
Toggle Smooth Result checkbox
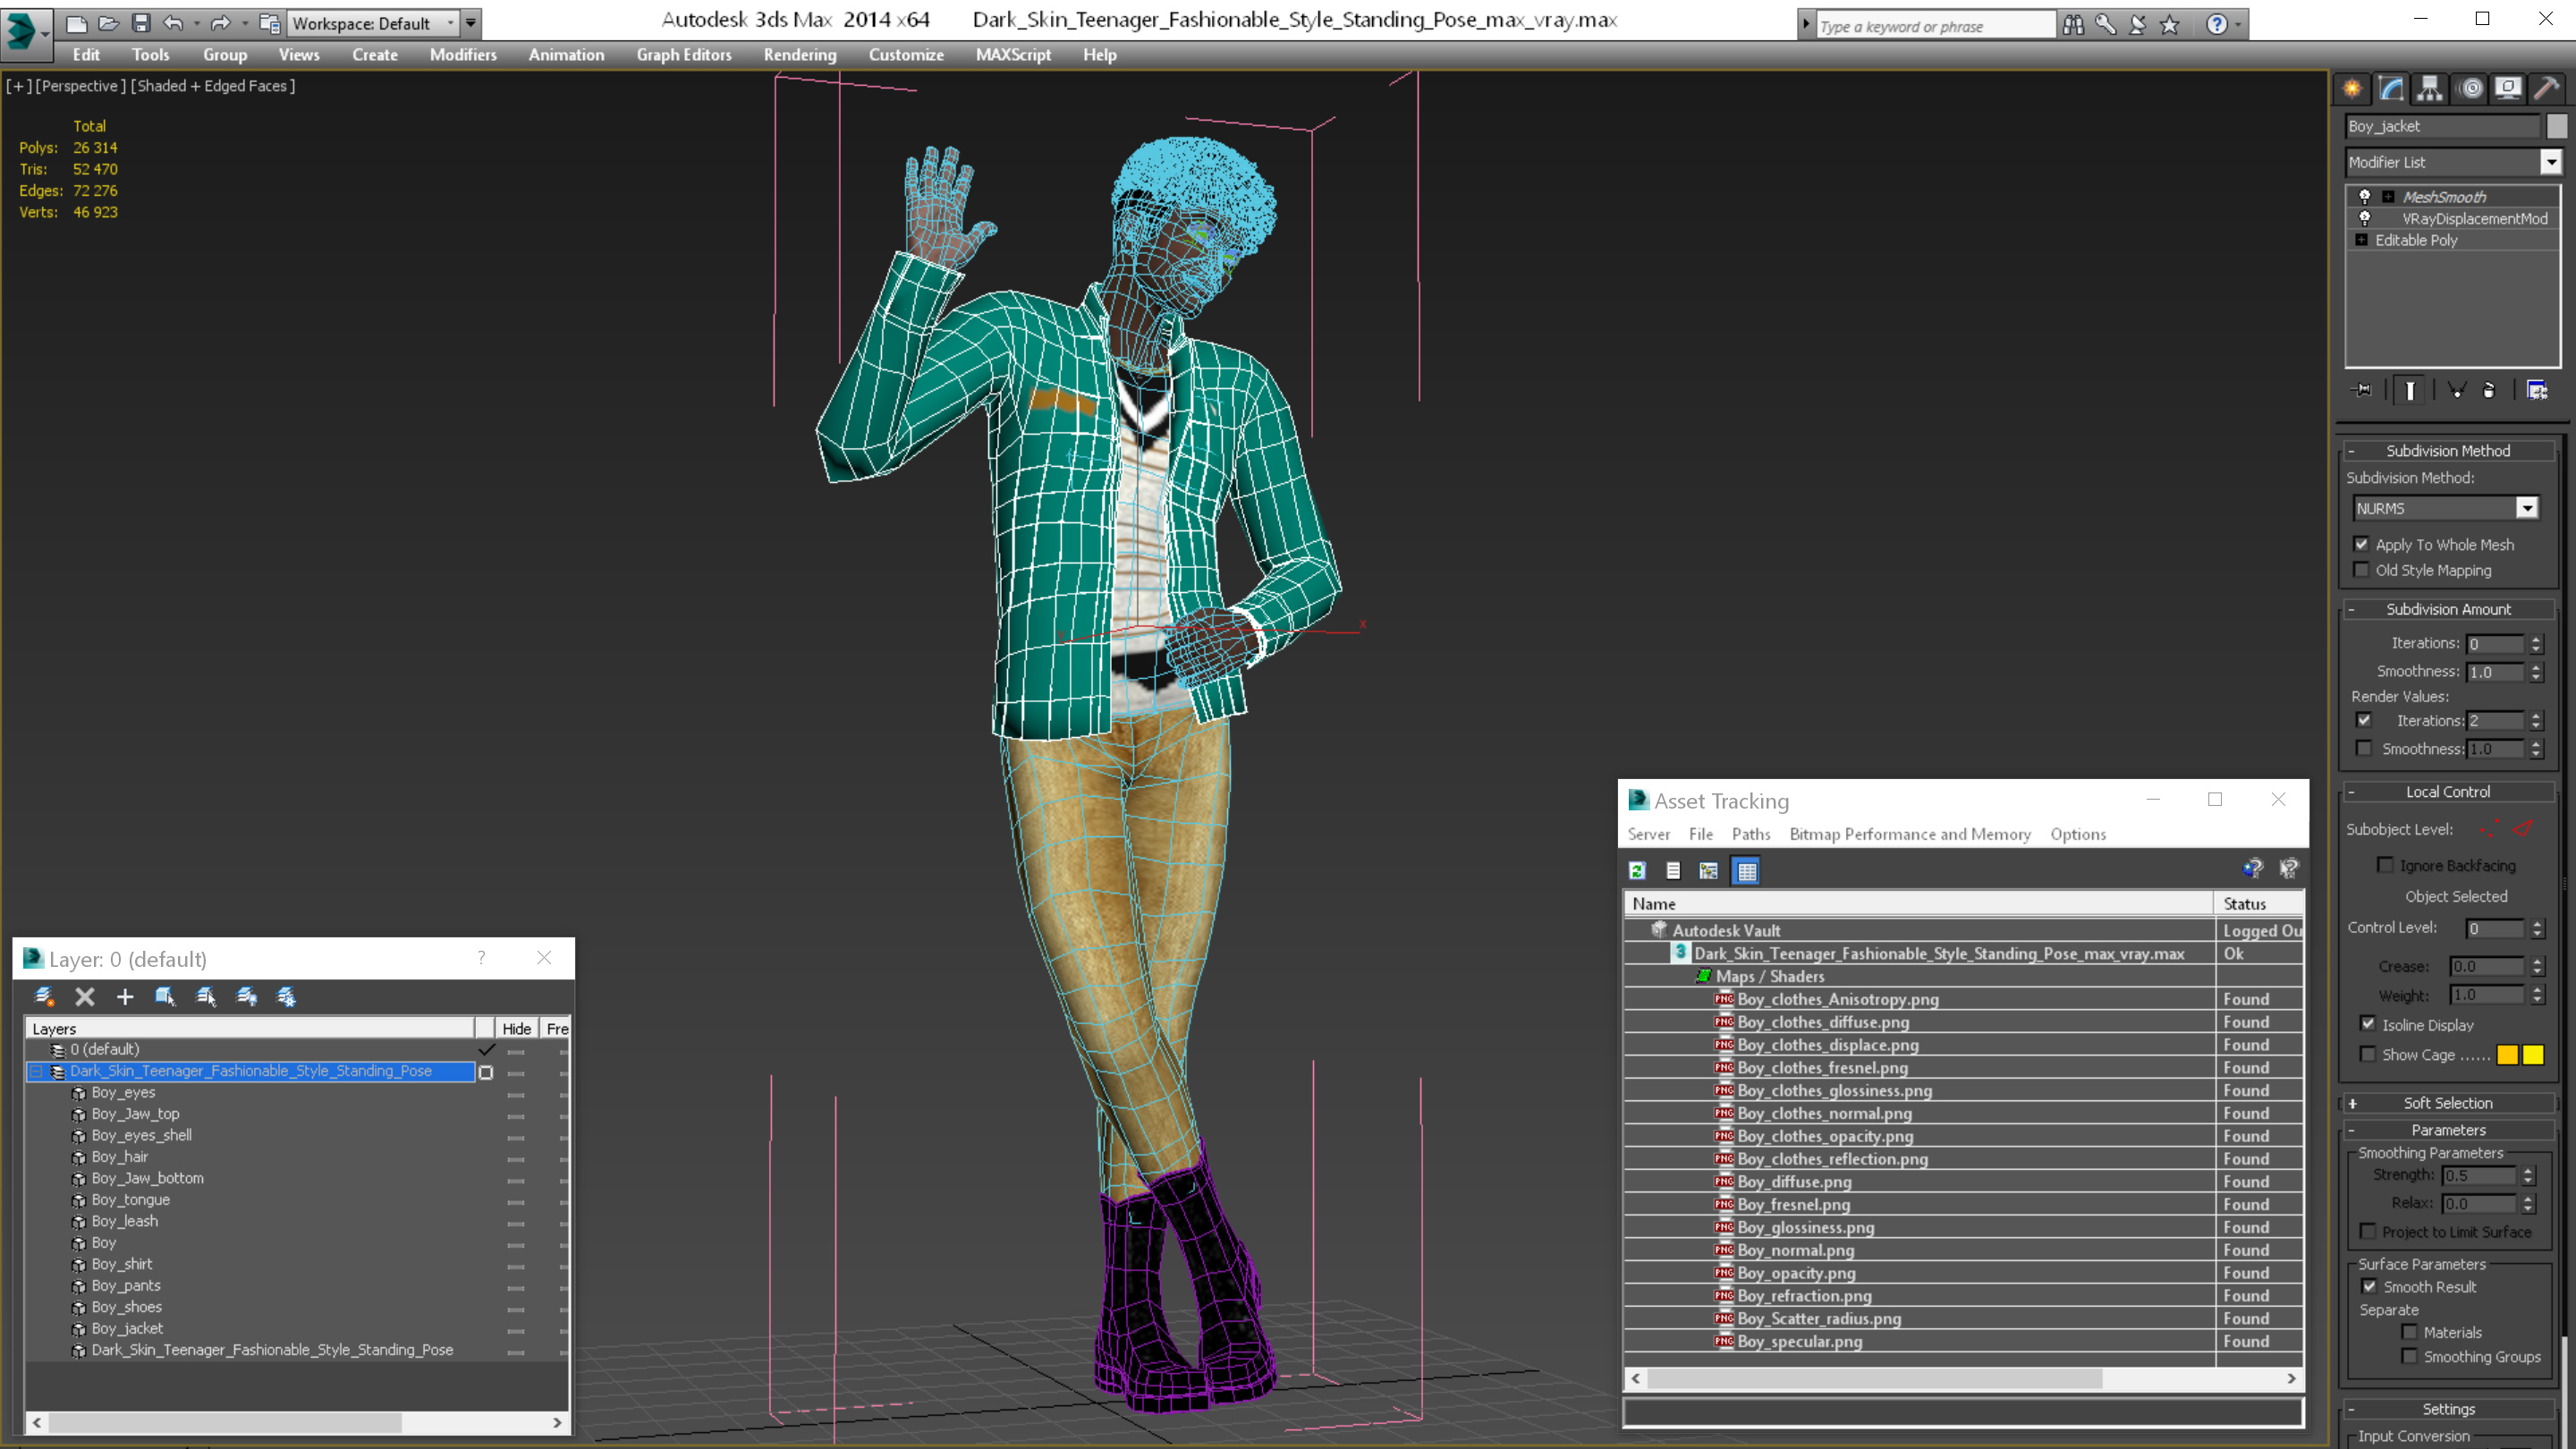pyautogui.click(x=2370, y=1287)
